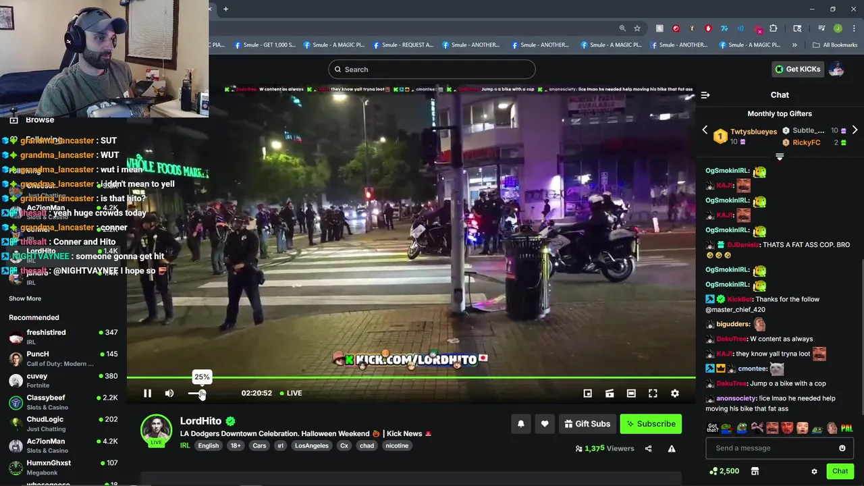Select the English tag

tap(208, 446)
